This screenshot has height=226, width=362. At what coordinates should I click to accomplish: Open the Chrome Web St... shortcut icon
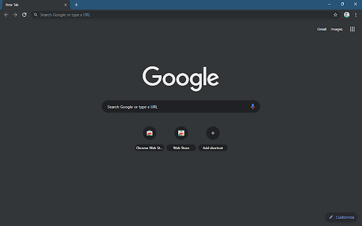point(149,133)
